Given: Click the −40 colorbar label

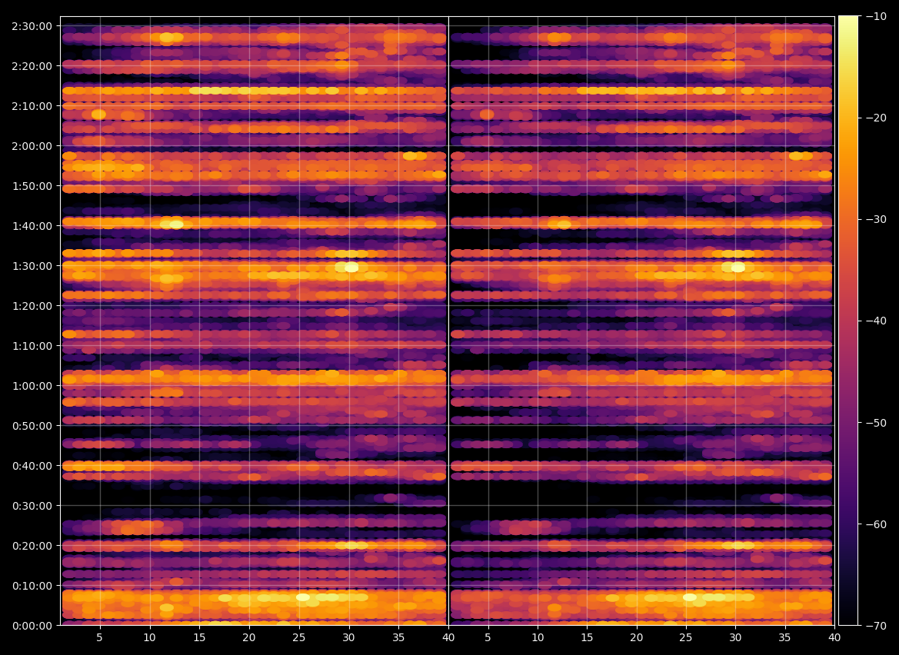Looking at the screenshot, I should [x=875, y=321].
